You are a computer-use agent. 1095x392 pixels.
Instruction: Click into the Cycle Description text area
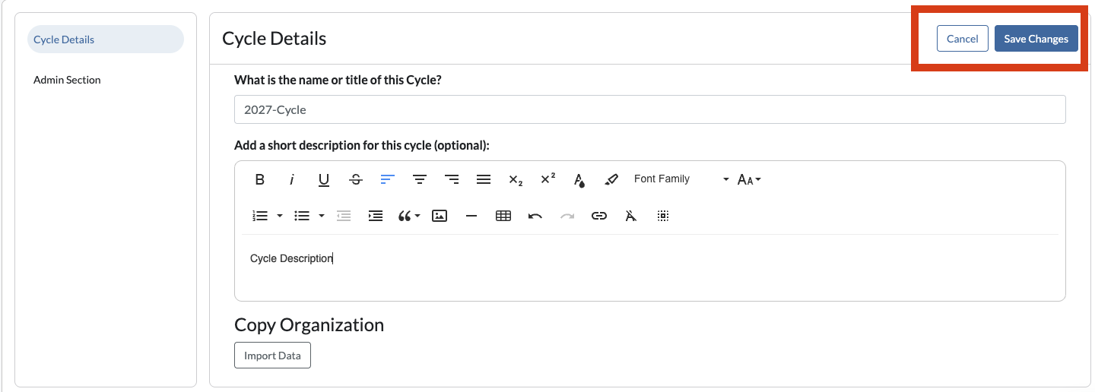650,267
